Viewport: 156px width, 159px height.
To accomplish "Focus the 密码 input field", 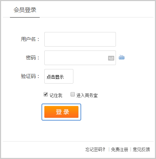I will click(x=80, y=58).
